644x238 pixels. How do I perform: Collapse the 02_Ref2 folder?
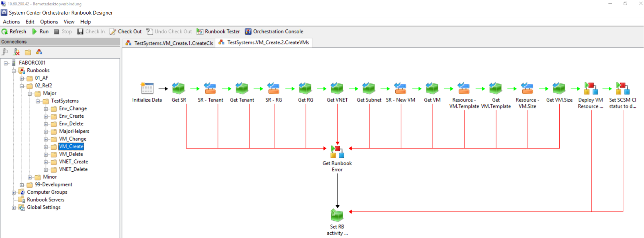[x=22, y=86]
